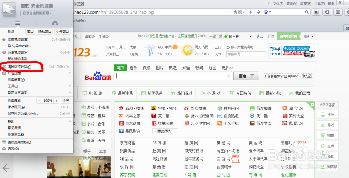Click the magnifier search icon
Viewport: 349px width, 178px height.
click(307, 12)
